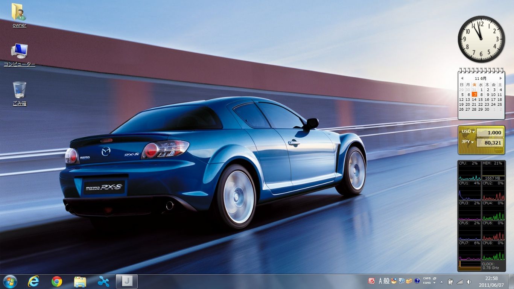
Task: Expand the IME language bar options arrow
Action: point(434,283)
